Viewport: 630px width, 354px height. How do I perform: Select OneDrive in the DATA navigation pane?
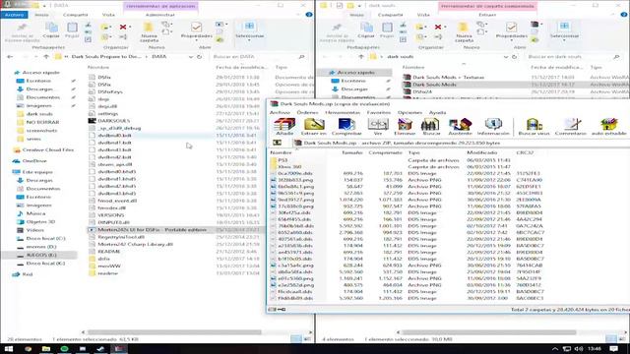(x=34, y=161)
